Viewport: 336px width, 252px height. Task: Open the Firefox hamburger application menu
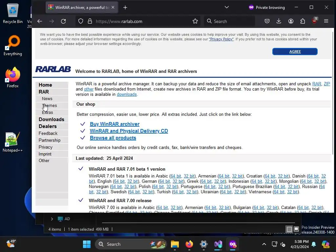tap(326, 21)
